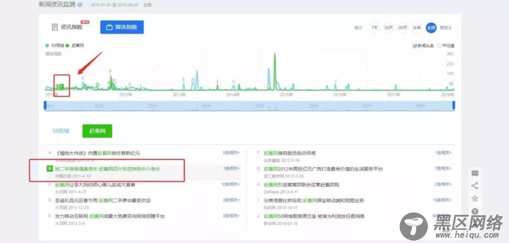Expand 1条相关 for news F

[x=443, y=153]
